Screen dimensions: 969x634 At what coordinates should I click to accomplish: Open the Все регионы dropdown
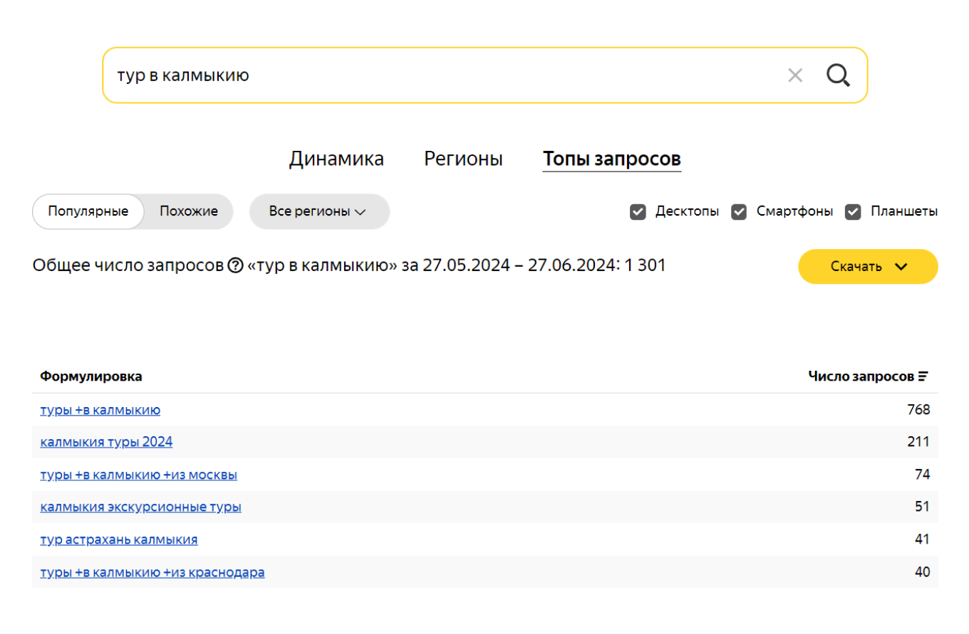tap(319, 211)
